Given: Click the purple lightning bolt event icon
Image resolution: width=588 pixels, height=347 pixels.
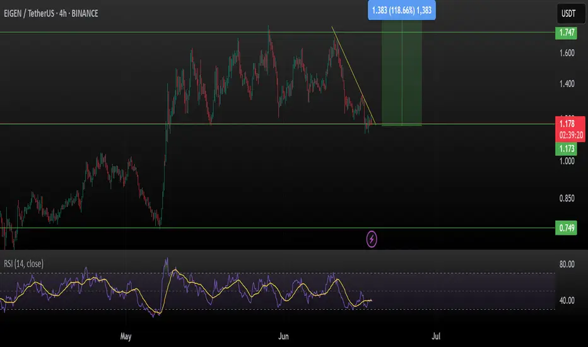Looking at the screenshot, I should [371, 239].
